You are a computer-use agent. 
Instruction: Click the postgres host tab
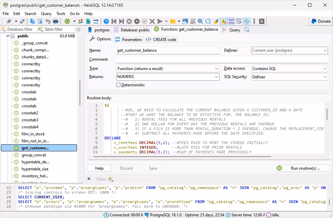pos(99,30)
